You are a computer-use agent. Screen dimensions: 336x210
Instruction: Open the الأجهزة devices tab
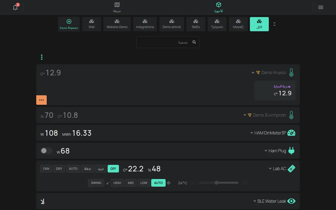pos(218,7)
